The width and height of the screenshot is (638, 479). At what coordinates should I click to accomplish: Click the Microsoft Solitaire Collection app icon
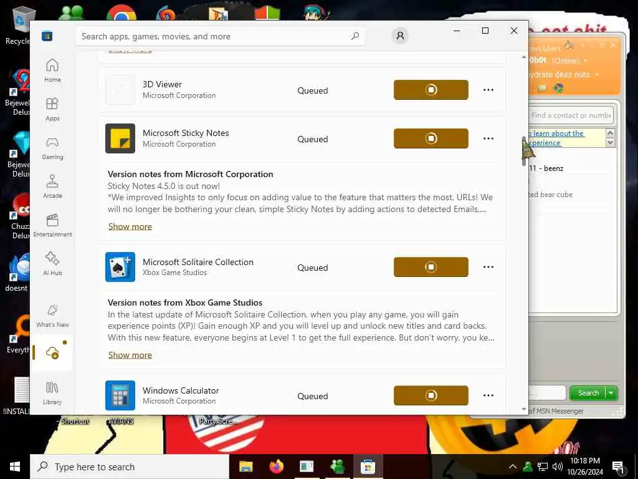(120, 267)
